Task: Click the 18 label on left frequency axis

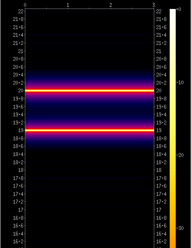Action: click(21, 170)
